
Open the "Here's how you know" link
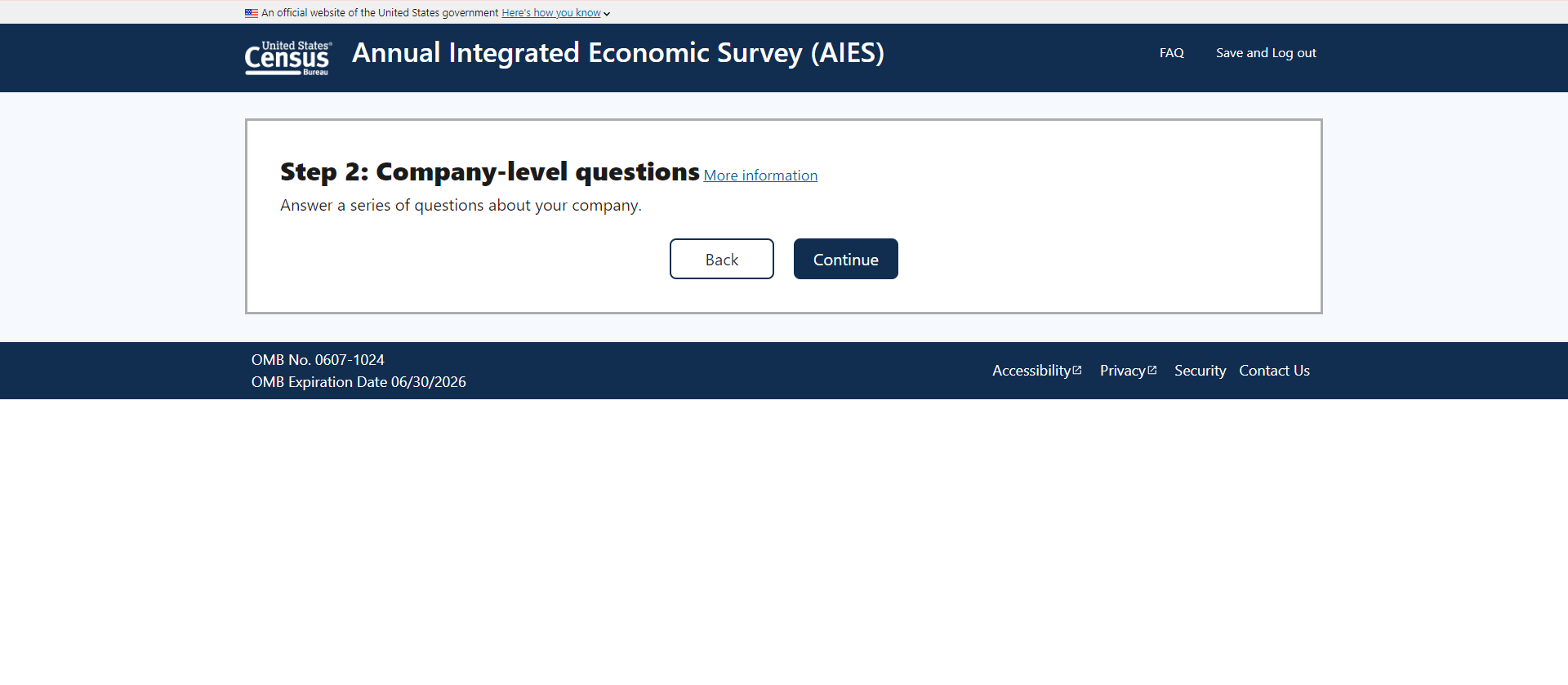pos(550,13)
